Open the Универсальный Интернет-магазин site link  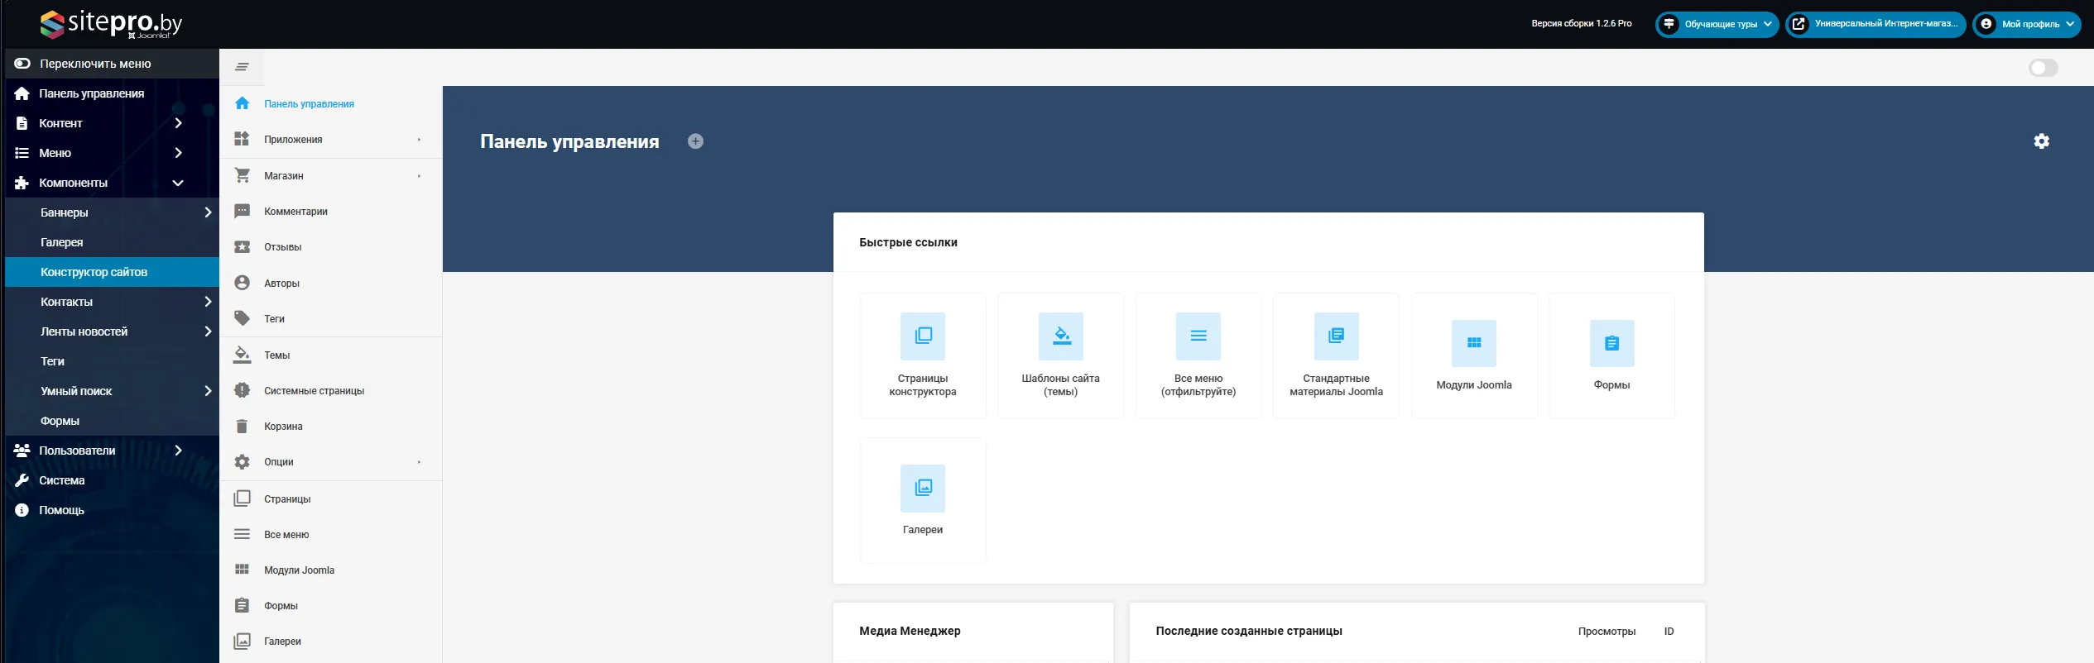[1875, 24]
